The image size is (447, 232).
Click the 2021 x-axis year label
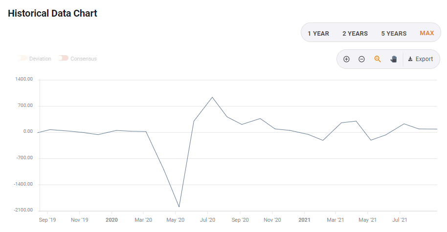[x=305, y=220]
